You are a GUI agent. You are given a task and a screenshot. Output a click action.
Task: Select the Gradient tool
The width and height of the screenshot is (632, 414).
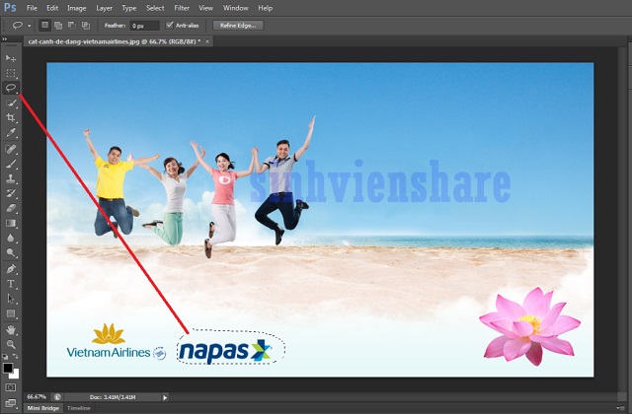coord(11,224)
